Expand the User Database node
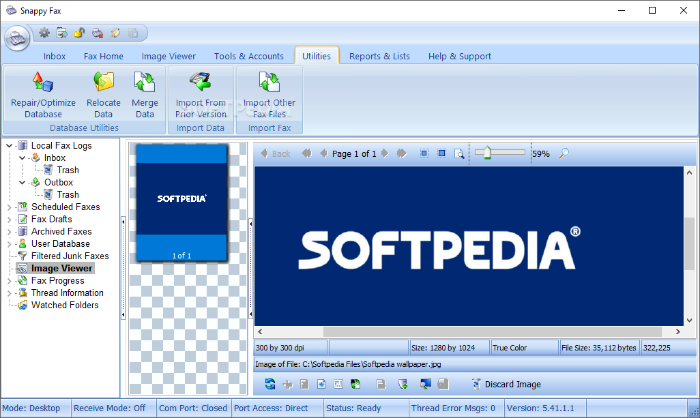The height and width of the screenshot is (418, 700). [9, 244]
